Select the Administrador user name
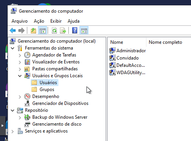Screen dimensions: 191x141 pos(131,51)
